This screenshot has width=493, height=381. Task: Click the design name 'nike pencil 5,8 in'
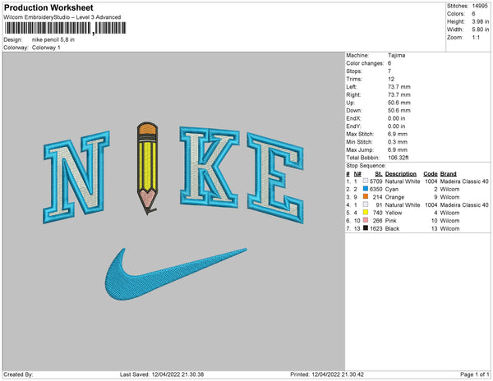53,39
